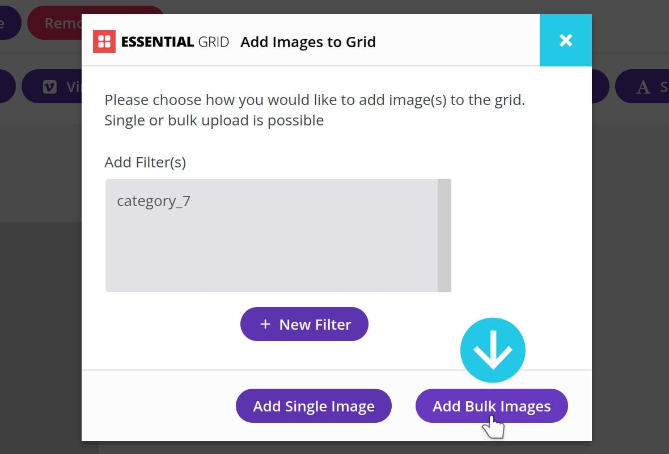Click the ESSENTIAL GRID wordmark text
669x454 pixels.
[x=175, y=42]
